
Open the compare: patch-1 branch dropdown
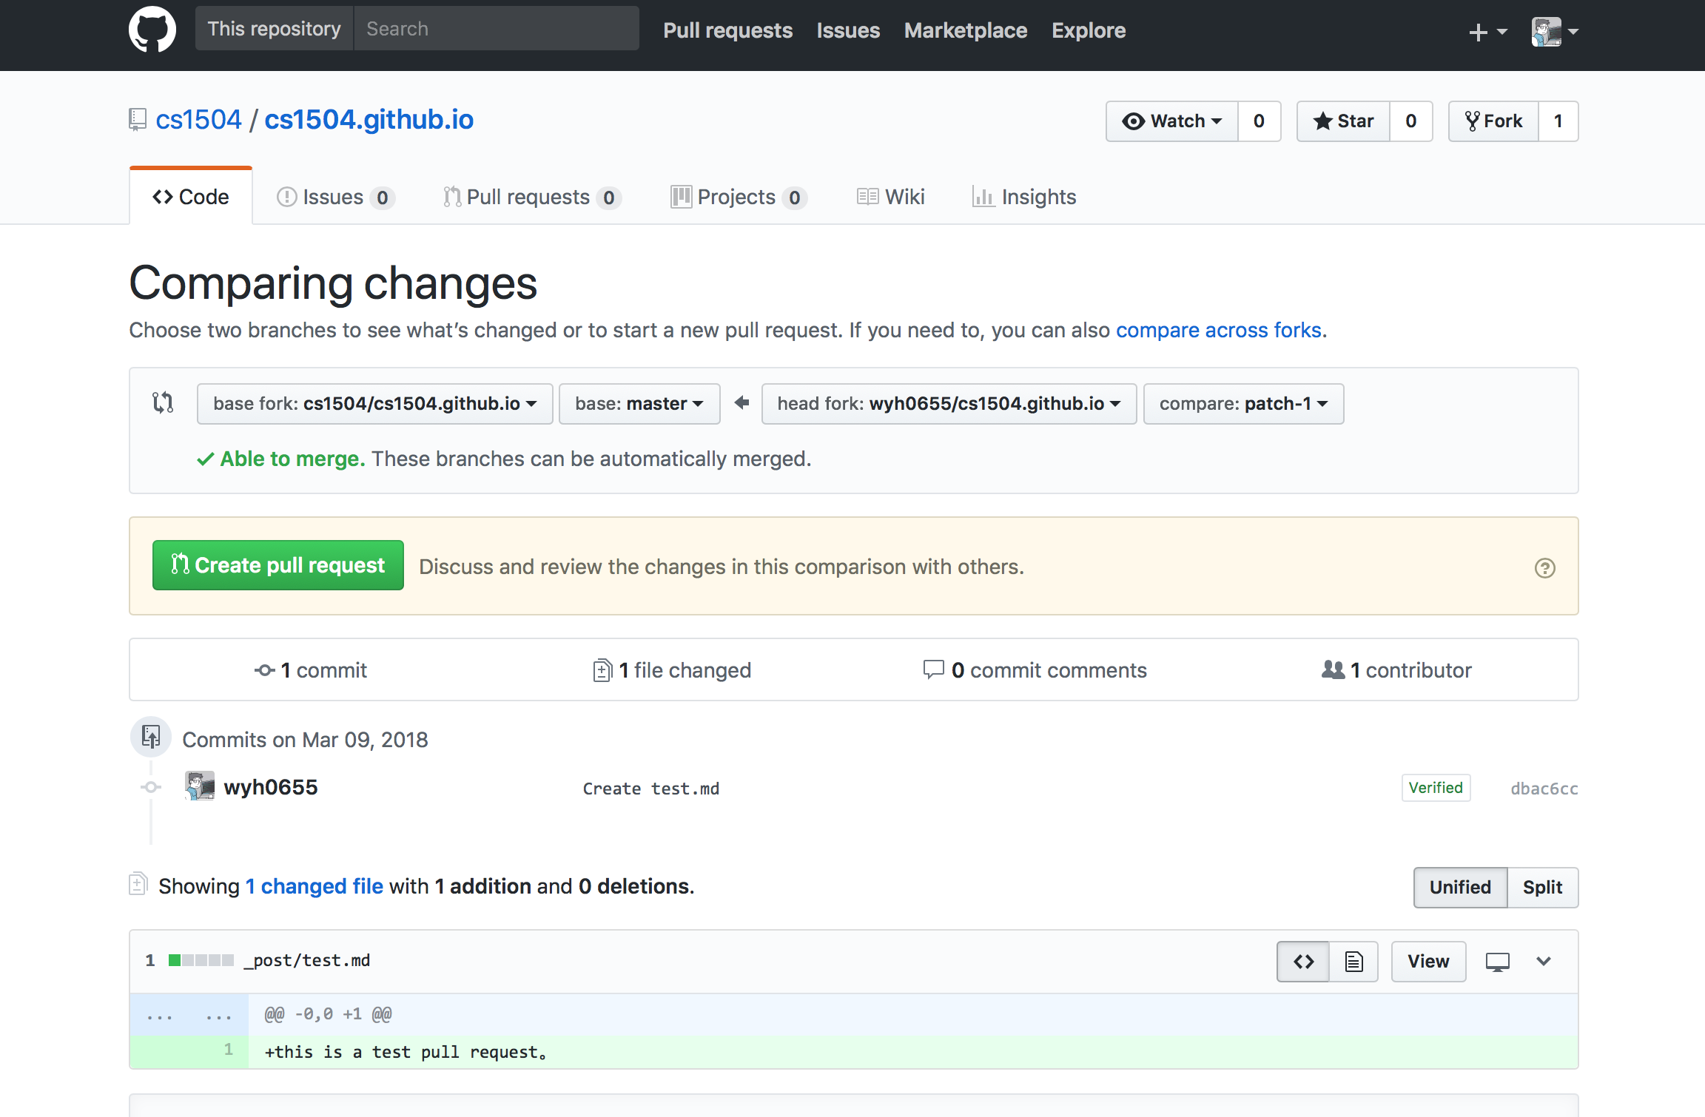(x=1242, y=403)
